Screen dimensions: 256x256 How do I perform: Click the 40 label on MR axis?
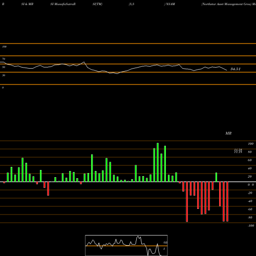[250, 168]
